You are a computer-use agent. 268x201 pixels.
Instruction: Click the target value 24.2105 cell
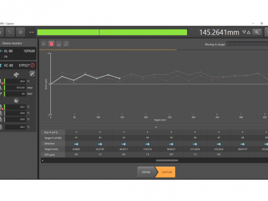point(100,149)
